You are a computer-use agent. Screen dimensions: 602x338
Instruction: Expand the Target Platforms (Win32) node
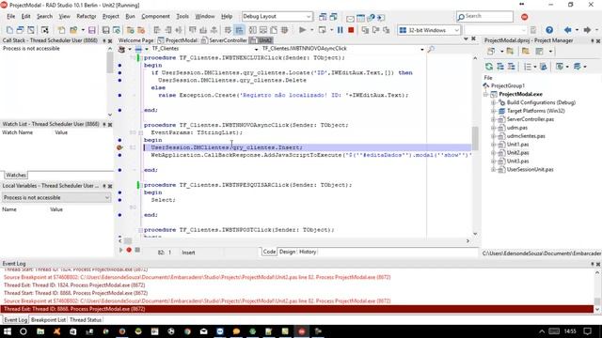click(x=493, y=111)
